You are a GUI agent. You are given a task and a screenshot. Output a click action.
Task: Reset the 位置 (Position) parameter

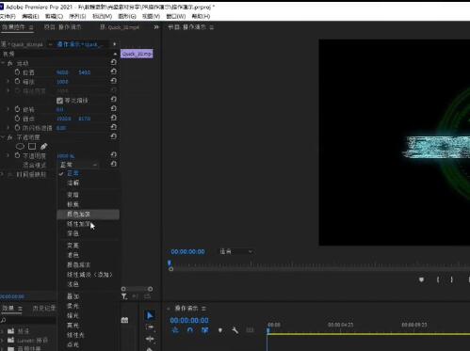pos(114,72)
